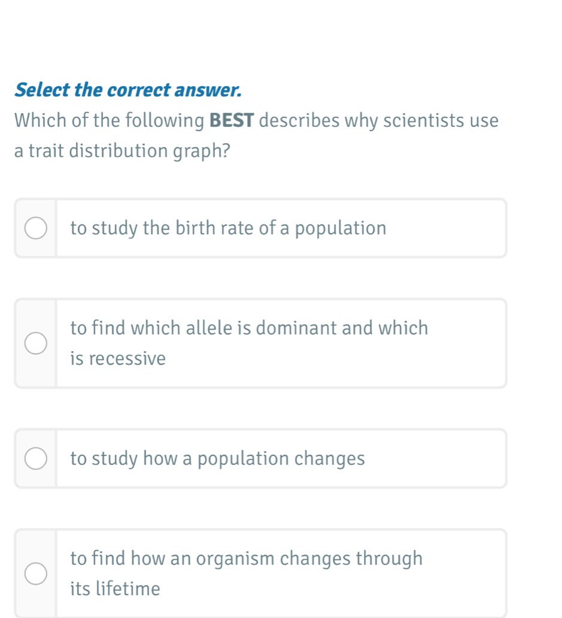Click the "its lifetime" line in last option
562x618 pixels.
tap(115, 589)
